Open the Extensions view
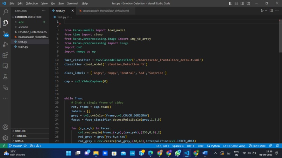This screenshot has height=158, width=282. pos(5,55)
